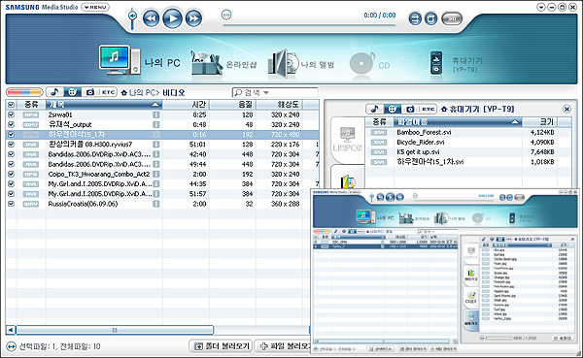The width and height of the screenshot is (583, 358).
Task: Open the 나의 PC section
Action: pos(140,61)
